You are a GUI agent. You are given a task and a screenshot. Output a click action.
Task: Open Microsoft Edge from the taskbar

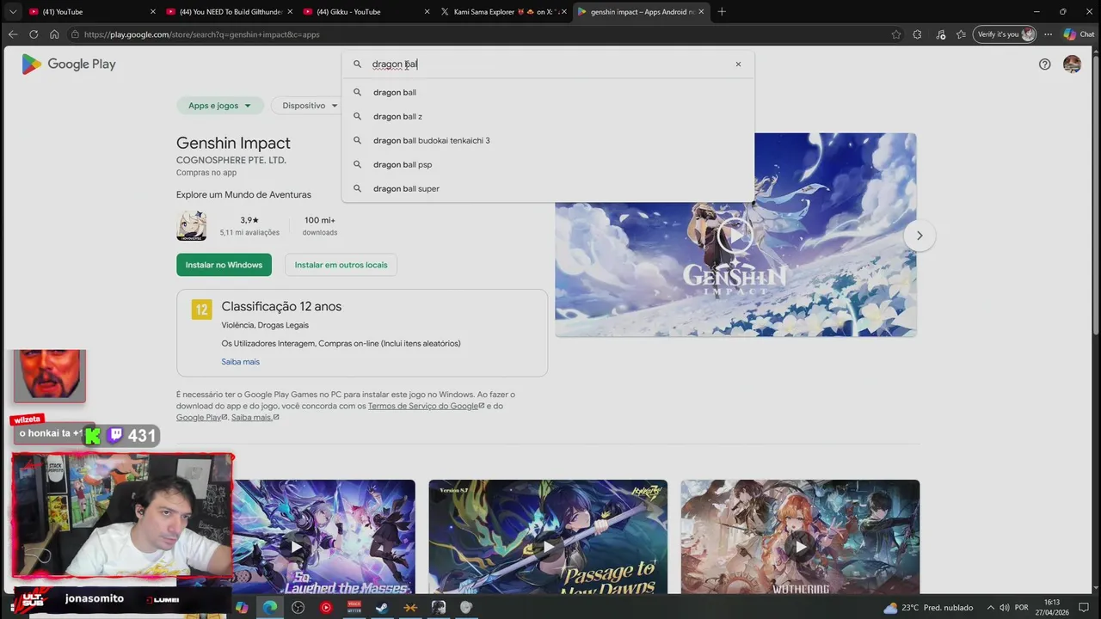(270, 608)
